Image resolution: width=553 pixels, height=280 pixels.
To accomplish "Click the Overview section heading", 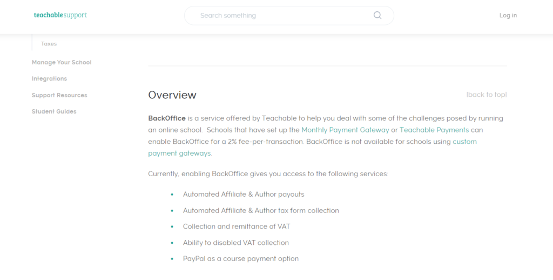I will 172,95.
